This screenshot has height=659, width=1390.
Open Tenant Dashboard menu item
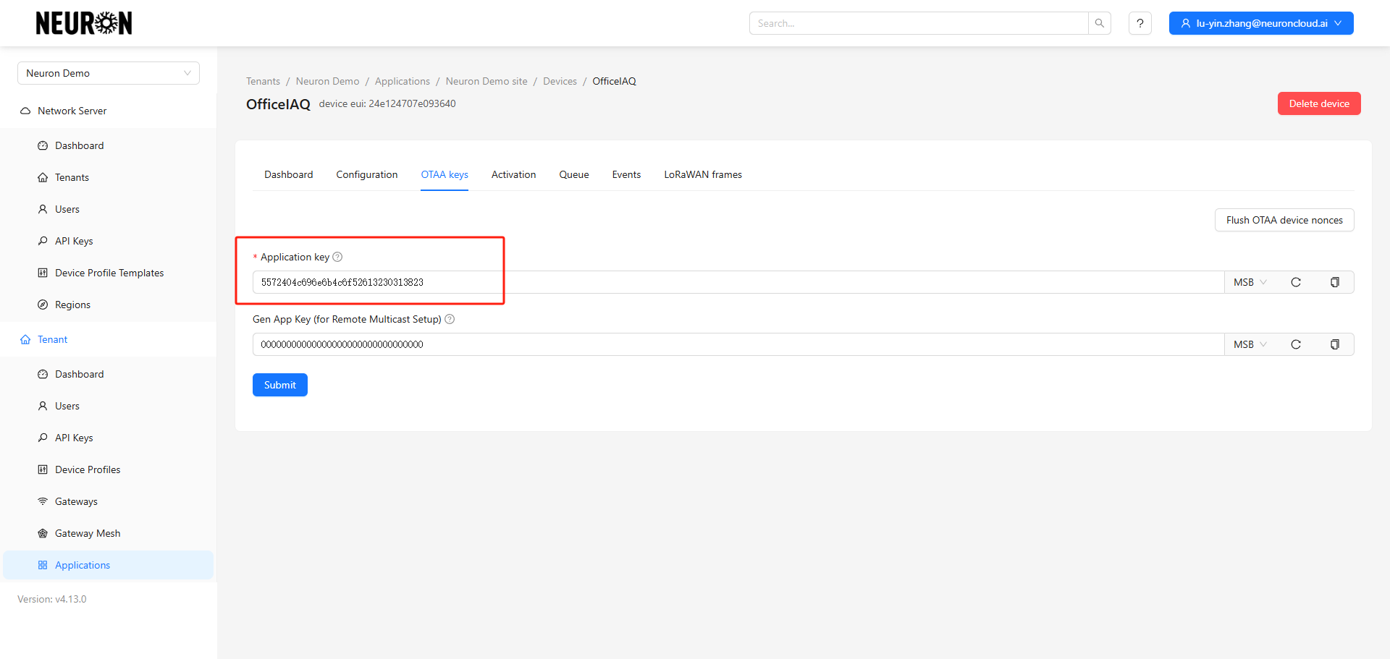tap(109, 374)
